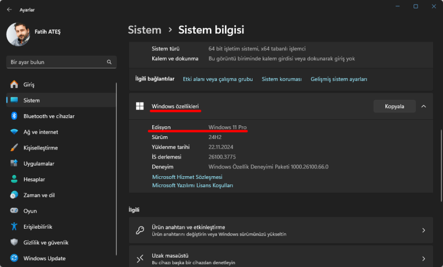The height and width of the screenshot is (267, 443).
Task: Click the Hesaplar person icon
Action: pyautogui.click(x=14, y=179)
